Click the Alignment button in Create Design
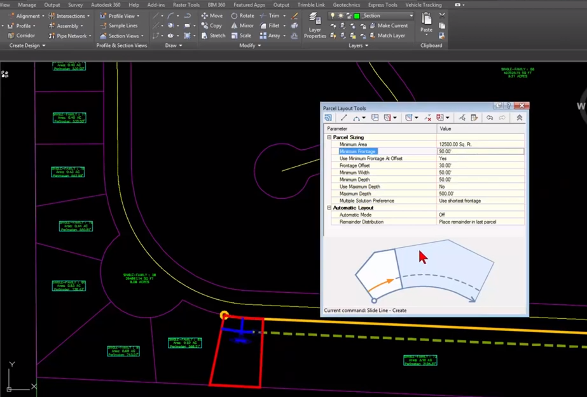 24,16
